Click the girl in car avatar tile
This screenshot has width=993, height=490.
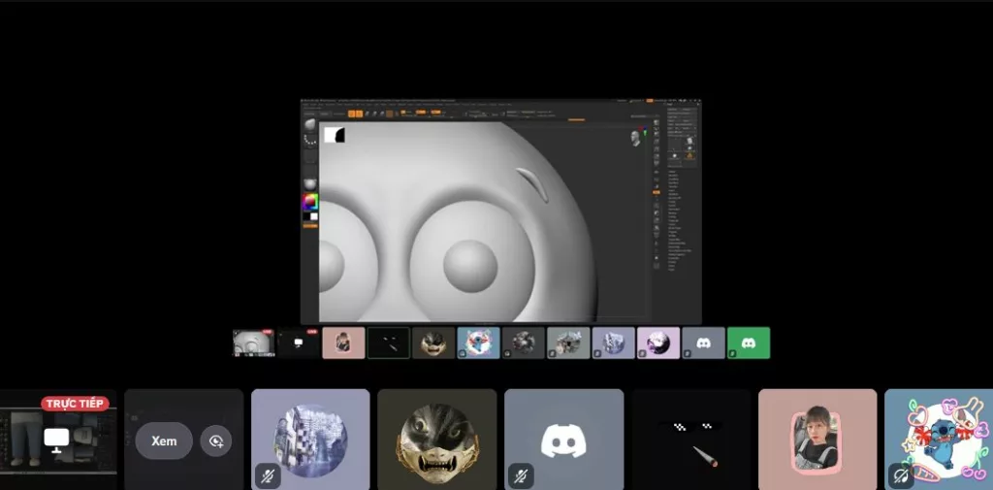(817, 440)
